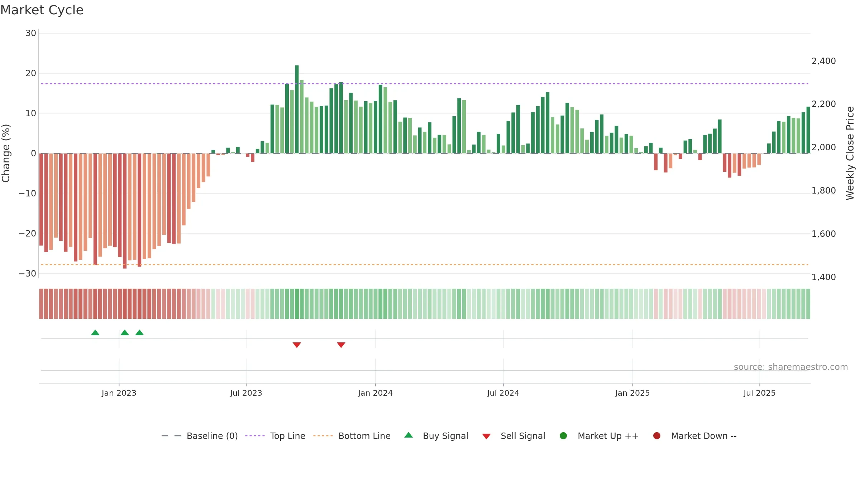Click the tallest green bar above 20 percent

(x=297, y=109)
